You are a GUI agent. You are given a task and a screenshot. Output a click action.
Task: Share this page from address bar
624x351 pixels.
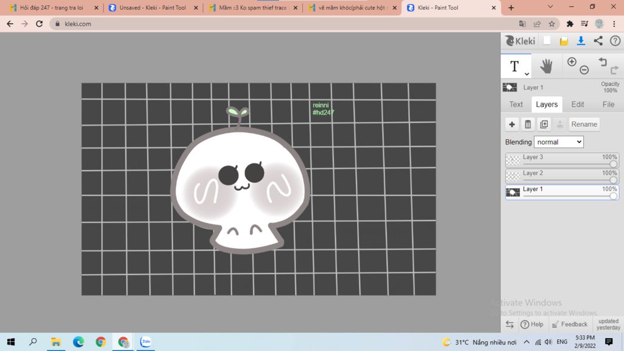pos(537,24)
